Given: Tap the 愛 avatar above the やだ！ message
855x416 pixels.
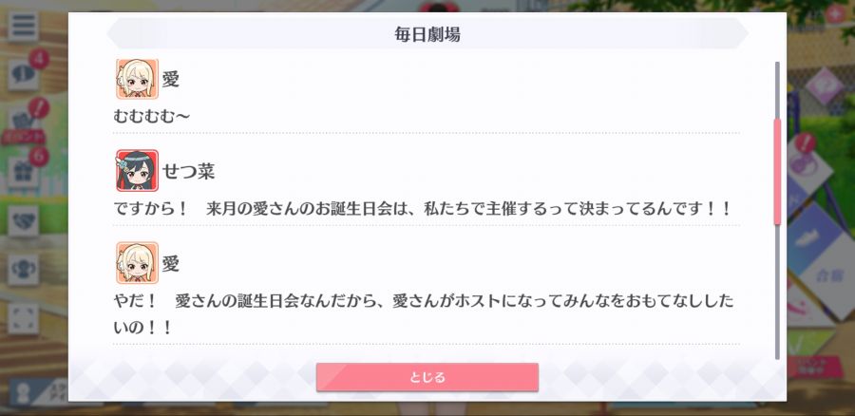Looking at the screenshot, I should 138,263.
